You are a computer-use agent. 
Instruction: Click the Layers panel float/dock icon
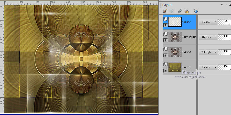[222, 5]
